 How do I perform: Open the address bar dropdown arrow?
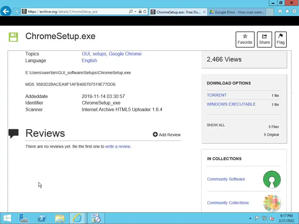(135, 12)
